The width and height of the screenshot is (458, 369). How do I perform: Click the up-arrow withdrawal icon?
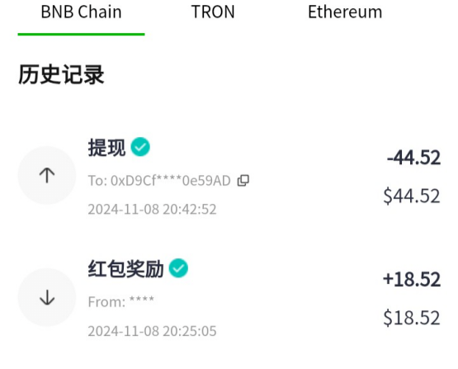47,175
